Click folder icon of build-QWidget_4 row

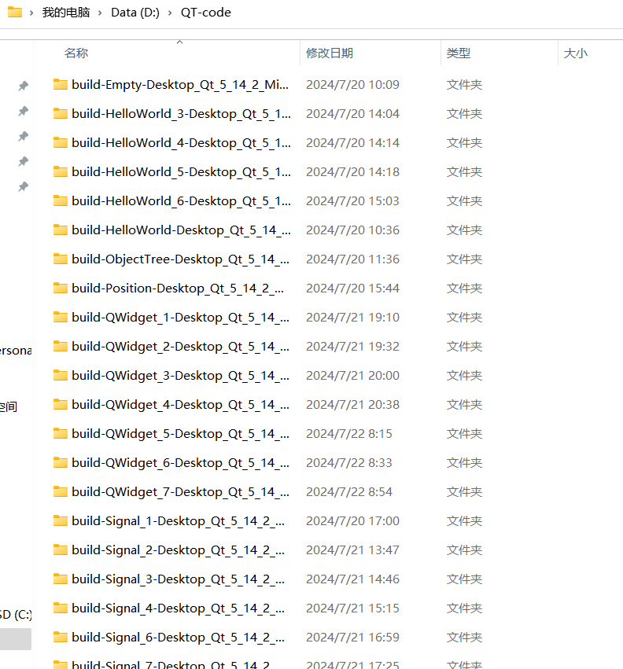pos(61,404)
